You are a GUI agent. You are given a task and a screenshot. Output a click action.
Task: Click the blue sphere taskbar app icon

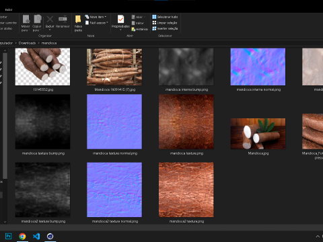coord(50,236)
